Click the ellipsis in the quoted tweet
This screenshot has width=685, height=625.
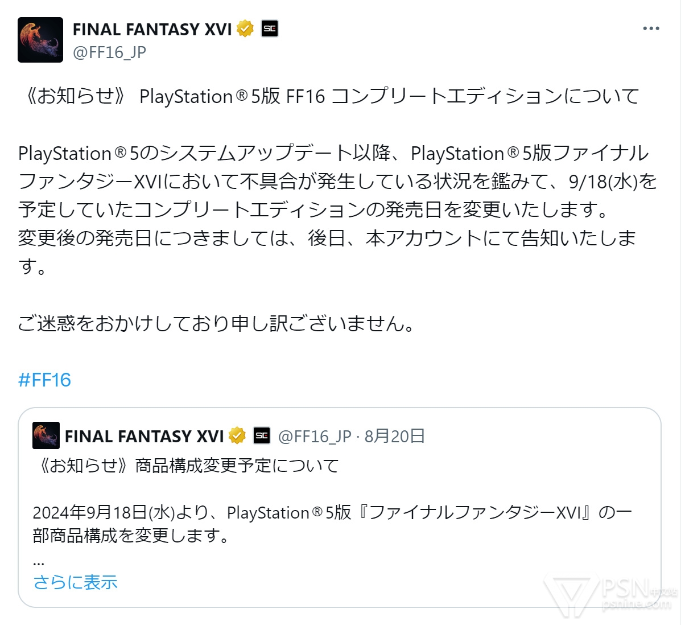39,562
